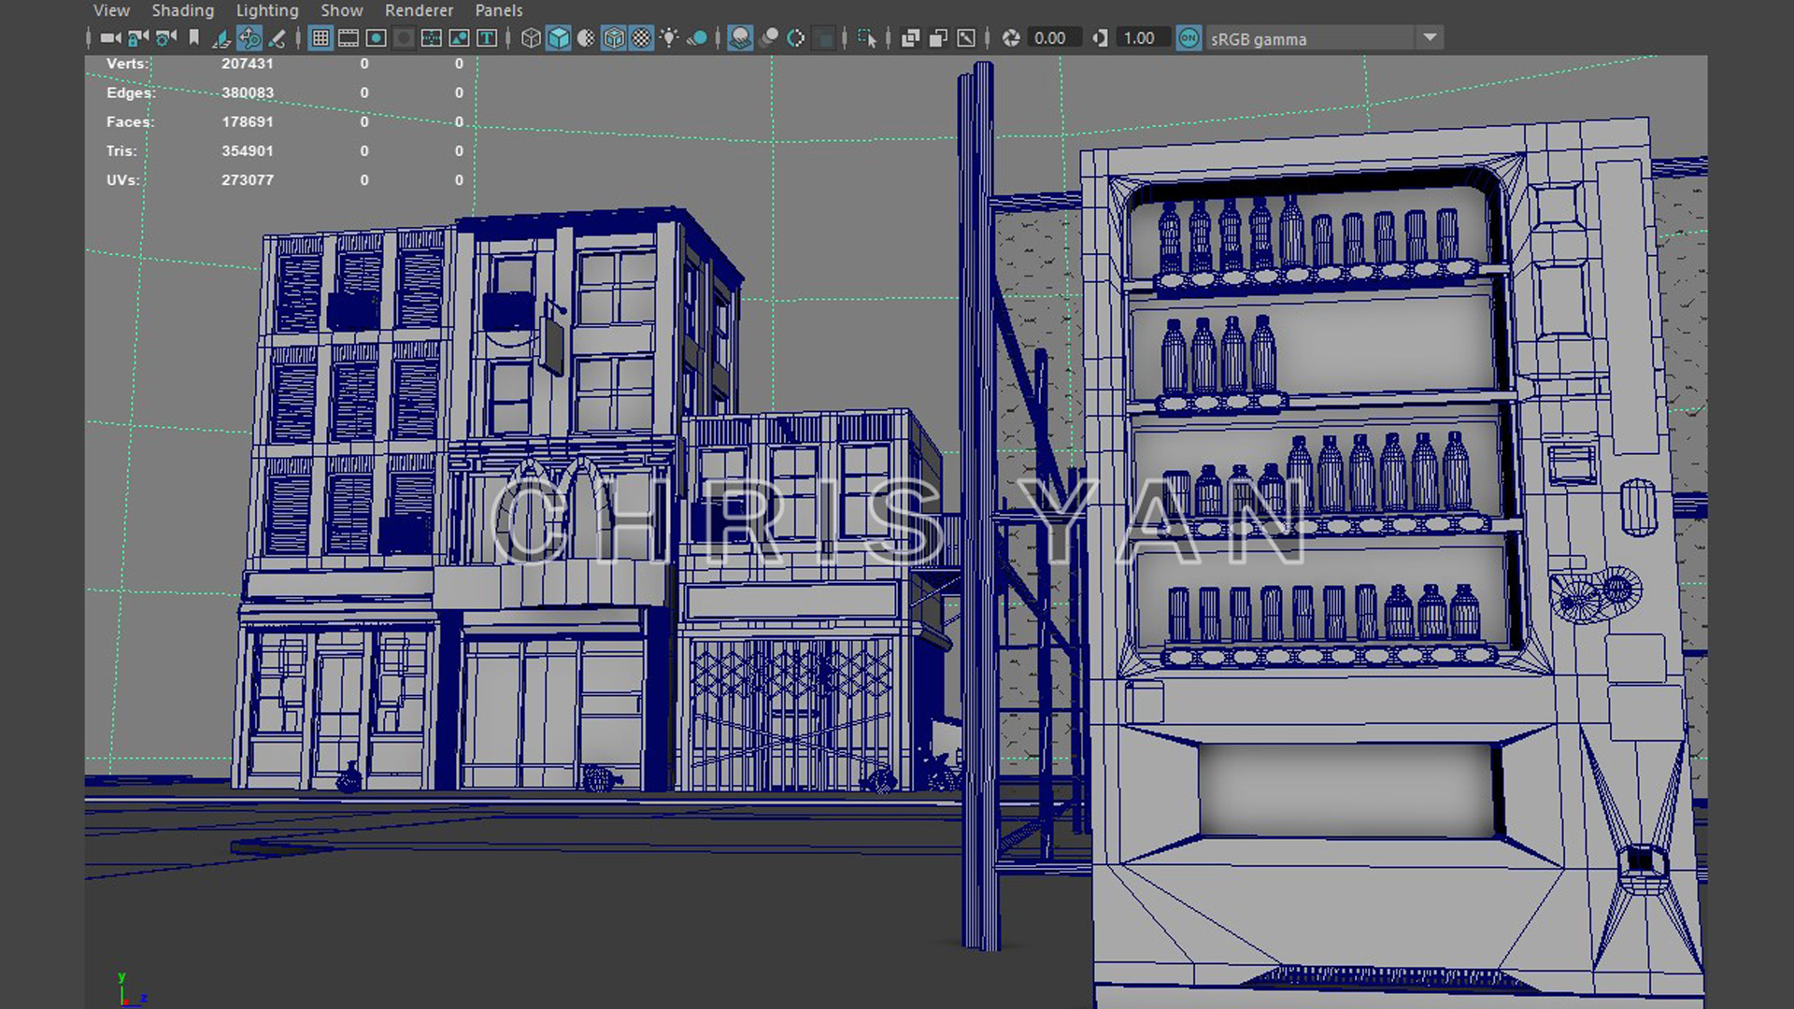Toggle color management ON button
Image resolution: width=1794 pixels, height=1009 pixels.
tap(1189, 38)
